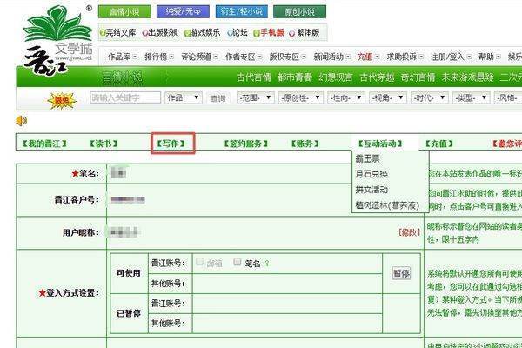The height and width of the screenshot is (348, 522).
Task: Choose 拼文活动 from the dropdown menu
Action: coord(371,190)
